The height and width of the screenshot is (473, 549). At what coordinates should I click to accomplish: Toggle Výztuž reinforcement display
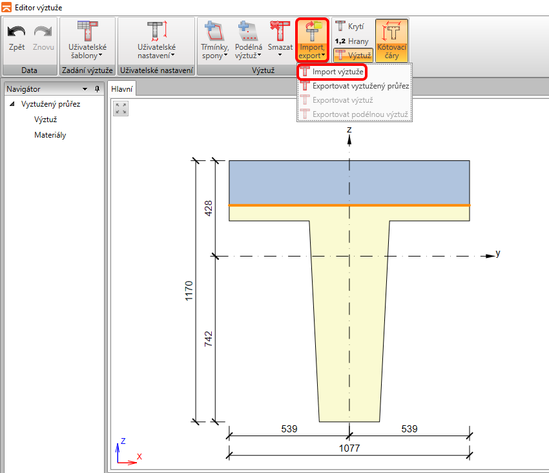[x=353, y=55]
